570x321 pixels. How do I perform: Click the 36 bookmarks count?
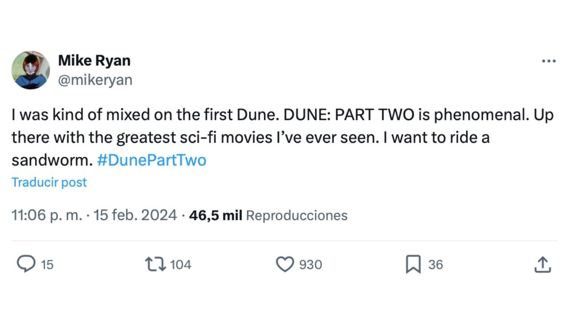[436, 264]
